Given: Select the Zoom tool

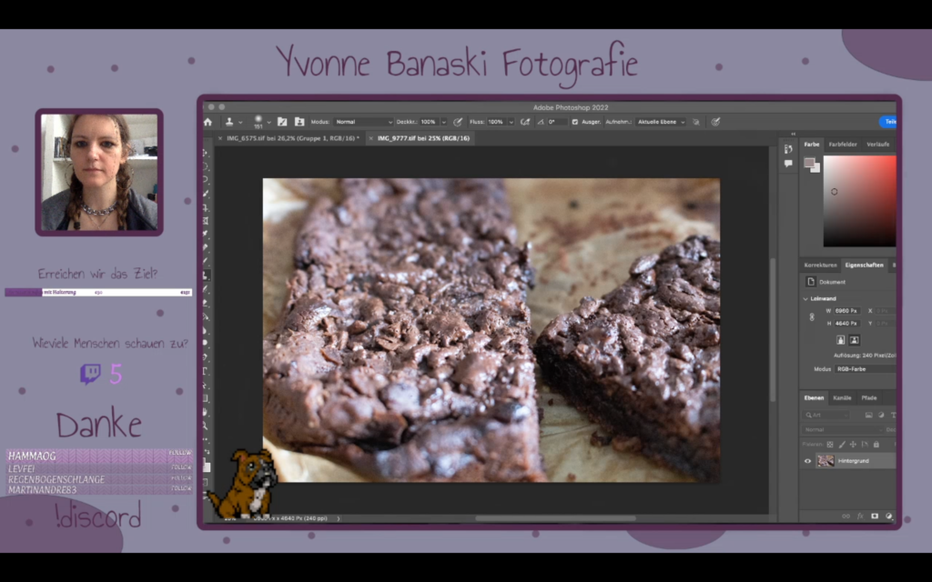Looking at the screenshot, I should [206, 426].
